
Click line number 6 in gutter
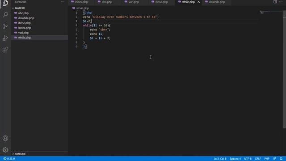tap(76, 34)
